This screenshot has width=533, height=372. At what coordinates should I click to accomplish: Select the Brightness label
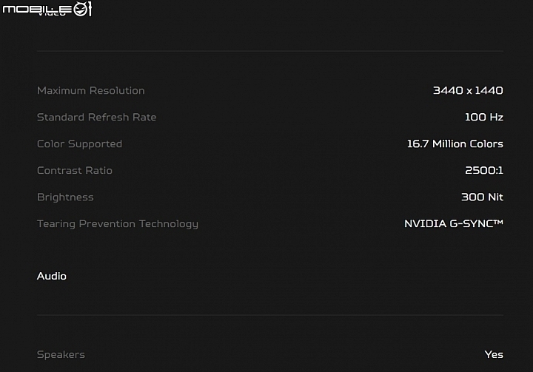coord(65,197)
